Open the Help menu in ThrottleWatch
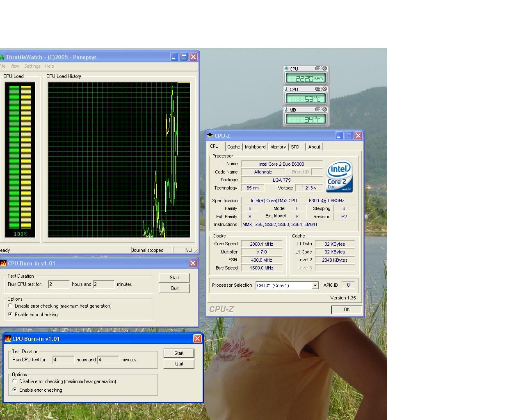The width and height of the screenshot is (525, 420). pos(49,66)
